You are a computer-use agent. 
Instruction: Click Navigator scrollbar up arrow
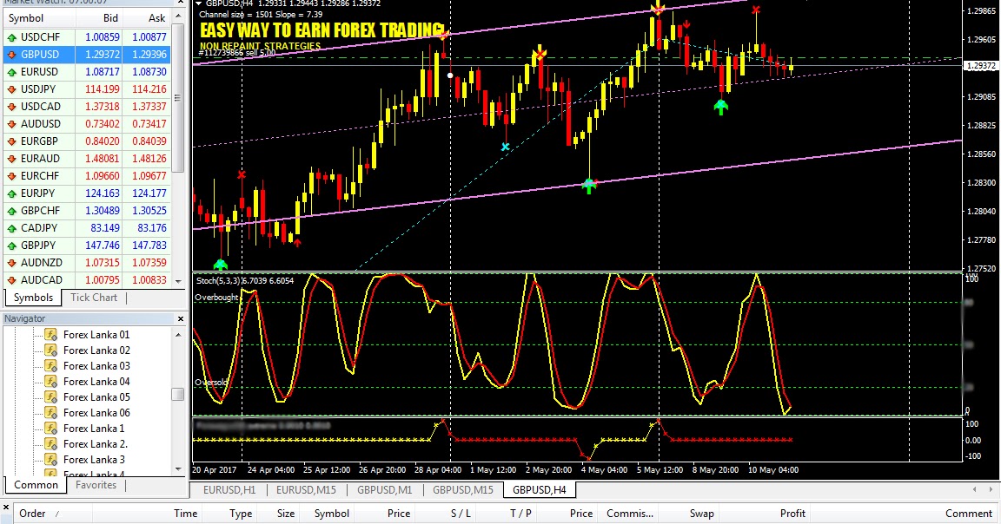(178, 334)
